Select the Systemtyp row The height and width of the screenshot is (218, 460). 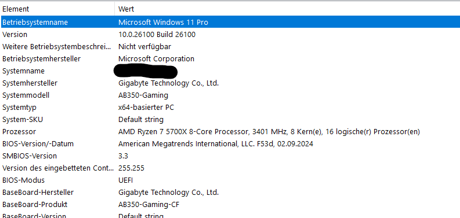pyautogui.click(x=230, y=108)
